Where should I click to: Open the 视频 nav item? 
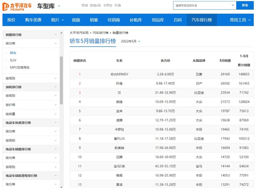(x=76, y=20)
